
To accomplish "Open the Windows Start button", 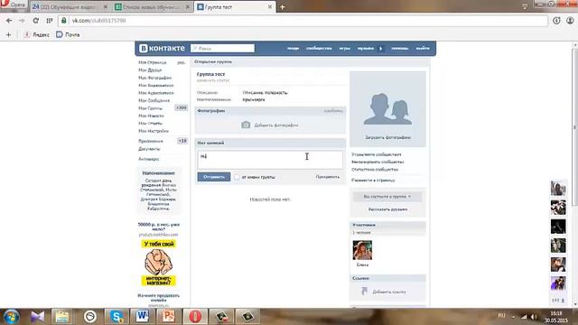I will click(11, 317).
